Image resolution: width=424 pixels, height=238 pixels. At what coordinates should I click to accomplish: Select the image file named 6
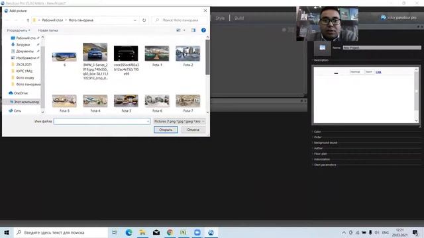(64, 58)
